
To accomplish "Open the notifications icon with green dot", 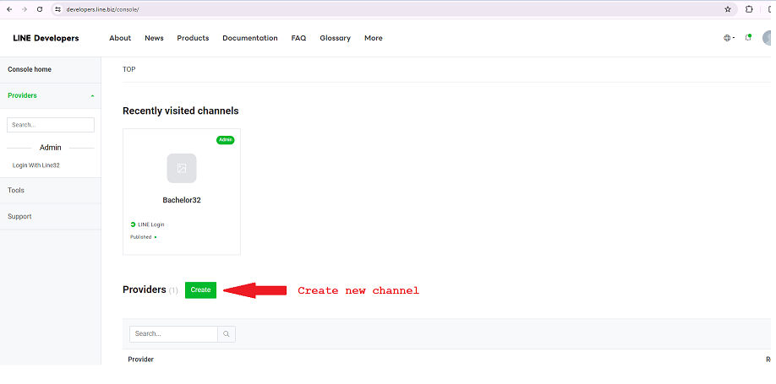I will point(748,38).
